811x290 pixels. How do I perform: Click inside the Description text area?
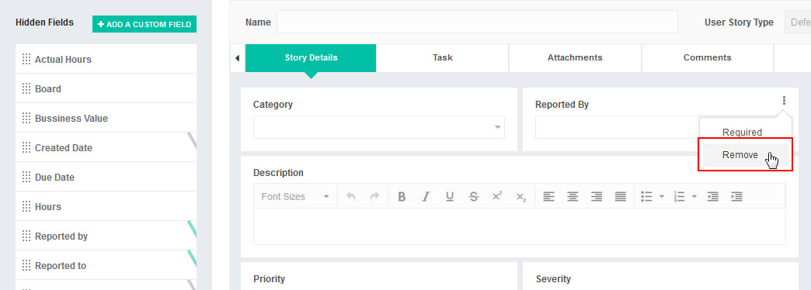coord(519,226)
